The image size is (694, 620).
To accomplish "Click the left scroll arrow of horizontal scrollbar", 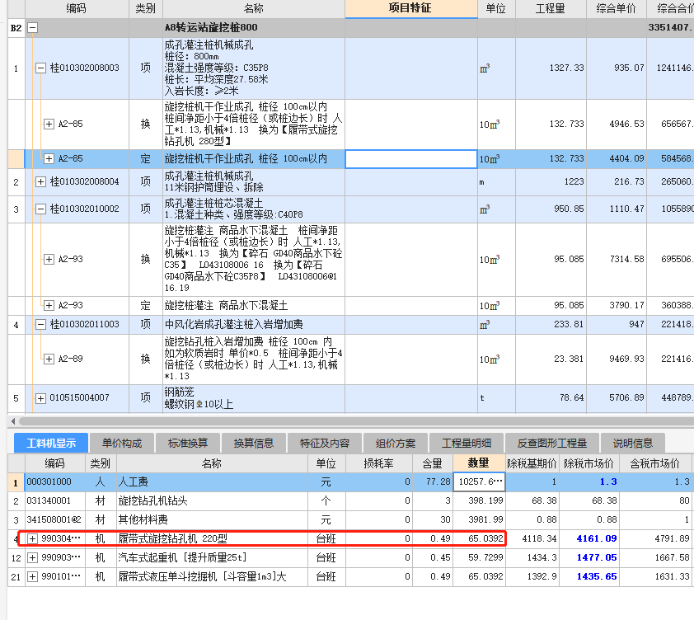I will tap(13, 420).
